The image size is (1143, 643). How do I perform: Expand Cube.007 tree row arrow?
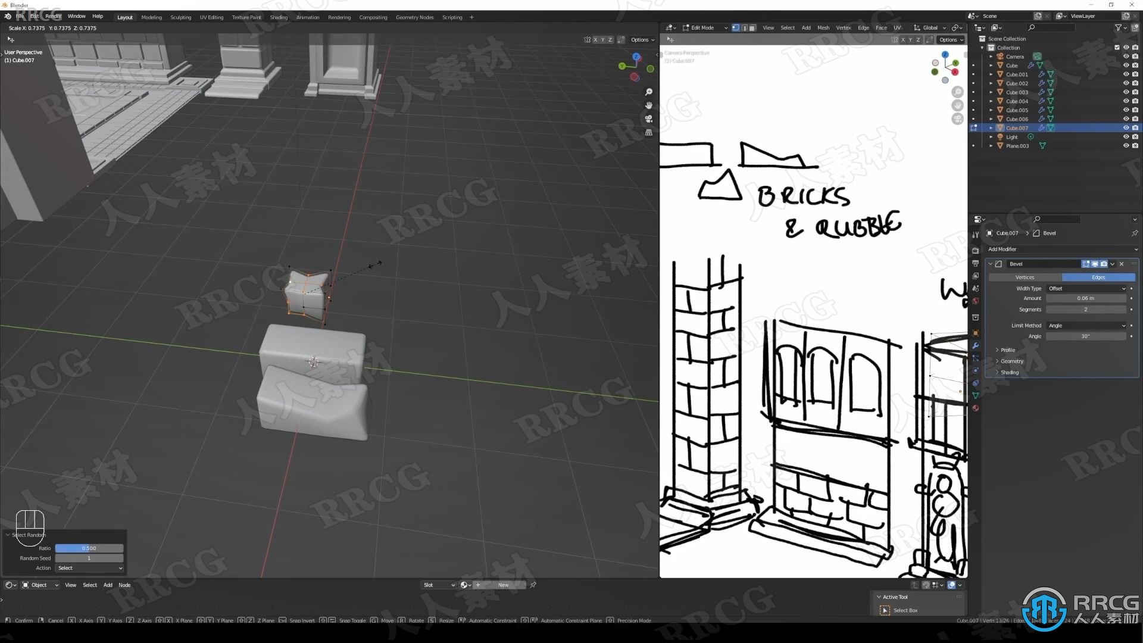tap(991, 128)
